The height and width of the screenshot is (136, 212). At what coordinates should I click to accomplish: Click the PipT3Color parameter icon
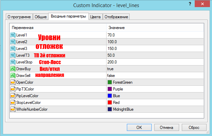point(13,89)
